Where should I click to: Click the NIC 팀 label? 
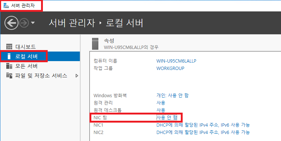100,117
